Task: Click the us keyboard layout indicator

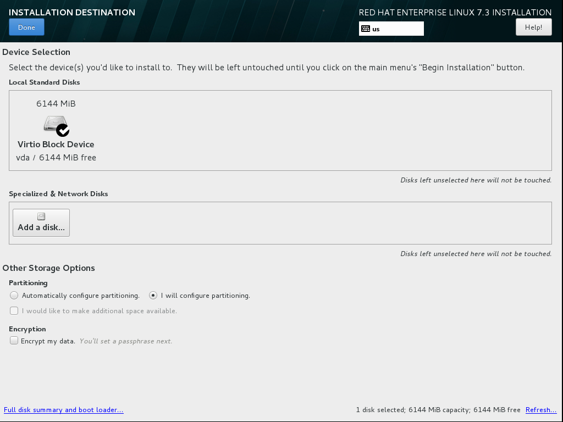Action: tap(391, 29)
